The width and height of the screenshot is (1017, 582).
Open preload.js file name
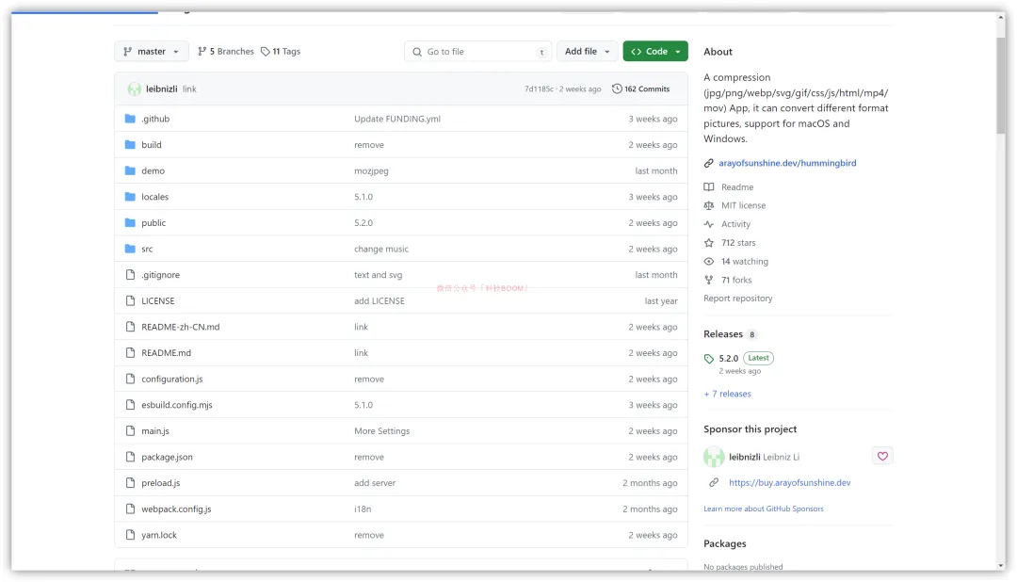tap(161, 483)
